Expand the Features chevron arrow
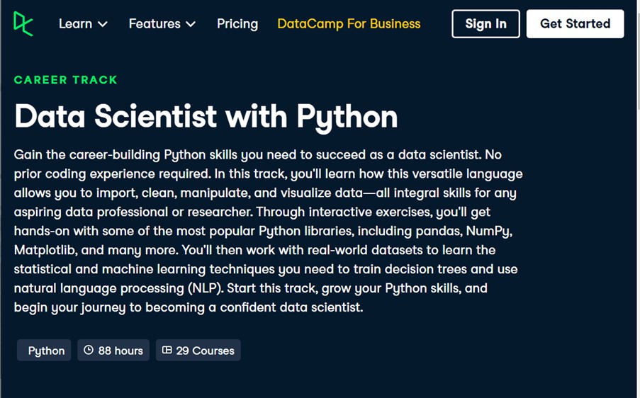The height and width of the screenshot is (398, 640). point(191,24)
